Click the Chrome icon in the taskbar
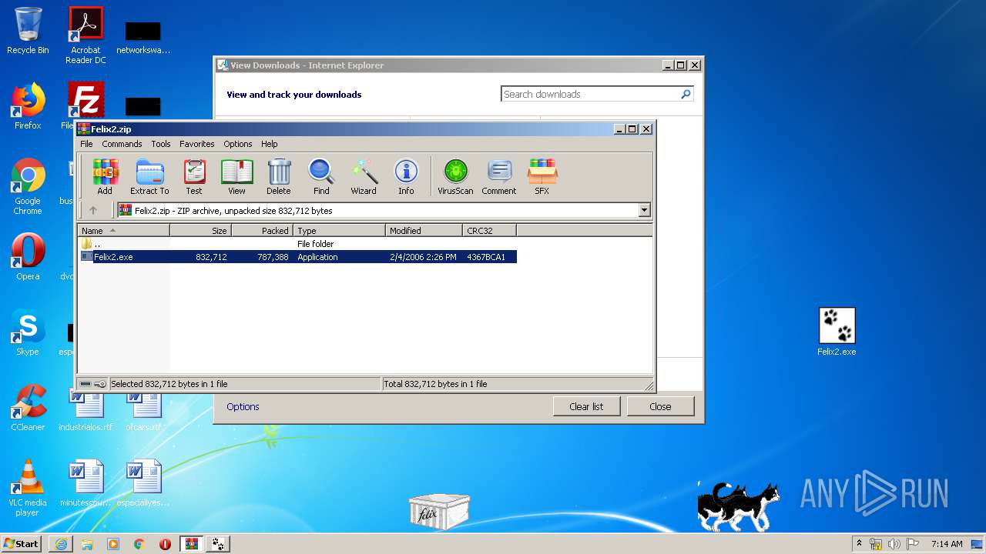986x554 pixels. 139,544
